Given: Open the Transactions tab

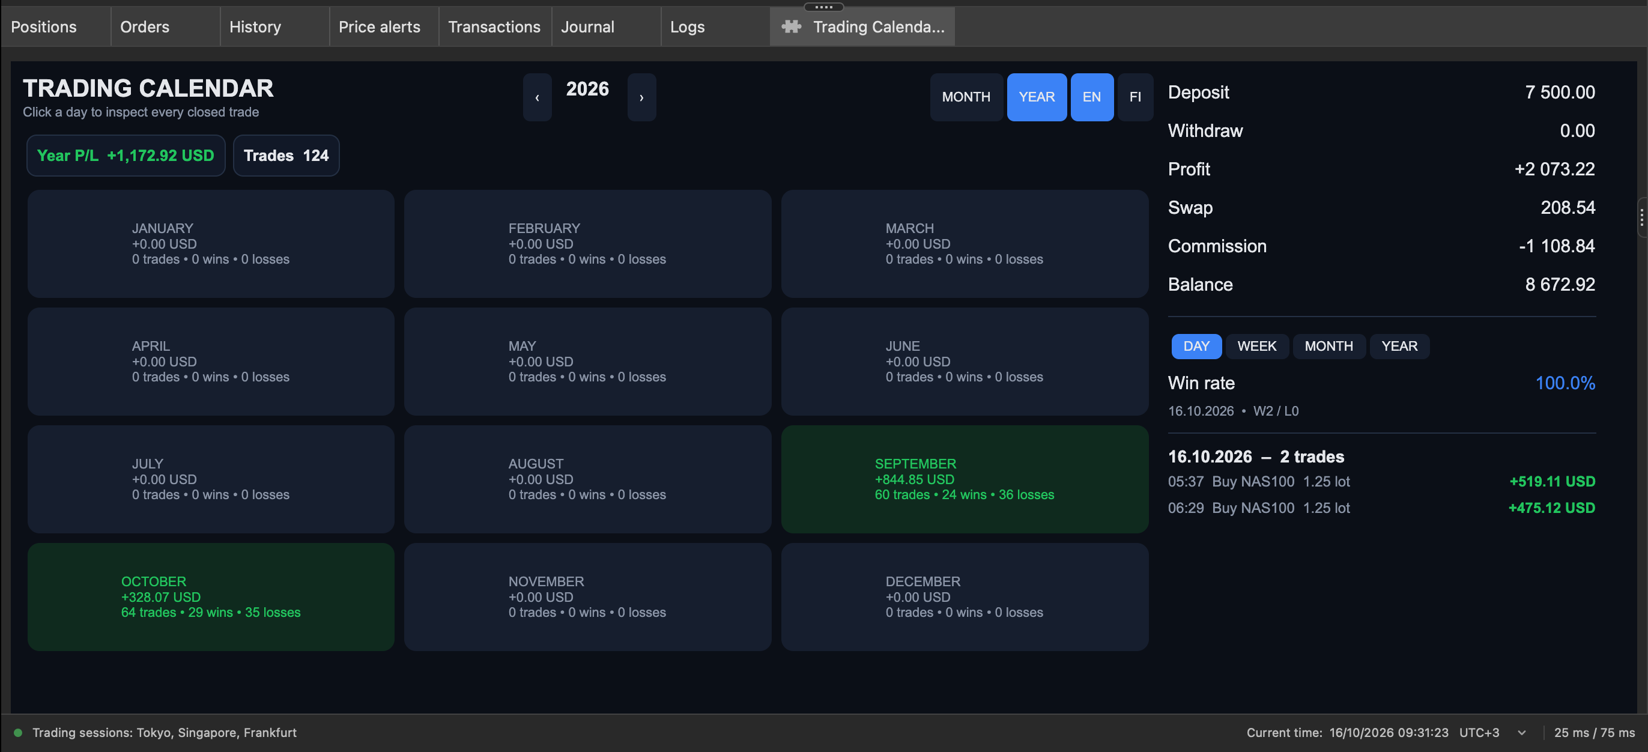Looking at the screenshot, I should tap(494, 27).
